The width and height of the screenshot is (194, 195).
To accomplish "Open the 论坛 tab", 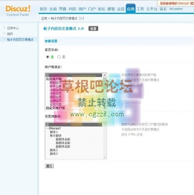I will [x=102, y=9].
